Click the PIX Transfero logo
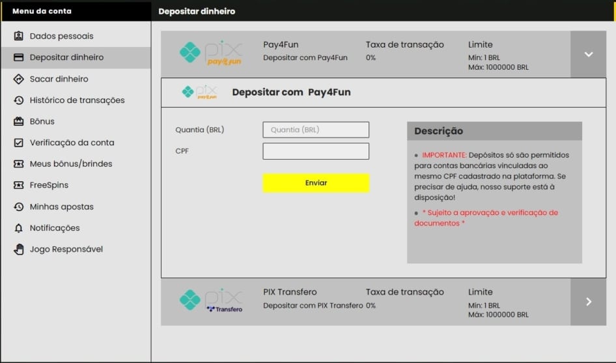The width and height of the screenshot is (616, 363). pos(210,300)
